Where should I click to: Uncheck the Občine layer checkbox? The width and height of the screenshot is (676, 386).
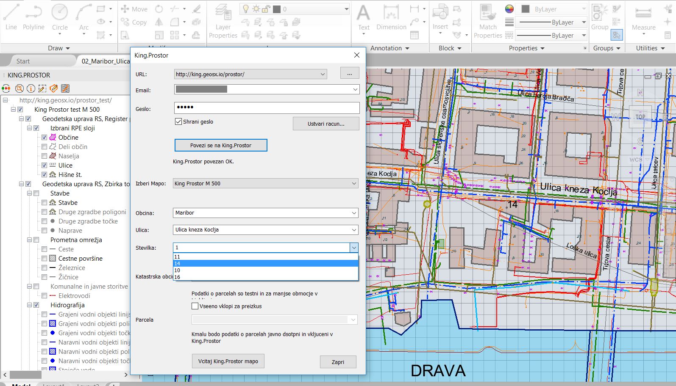44,137
